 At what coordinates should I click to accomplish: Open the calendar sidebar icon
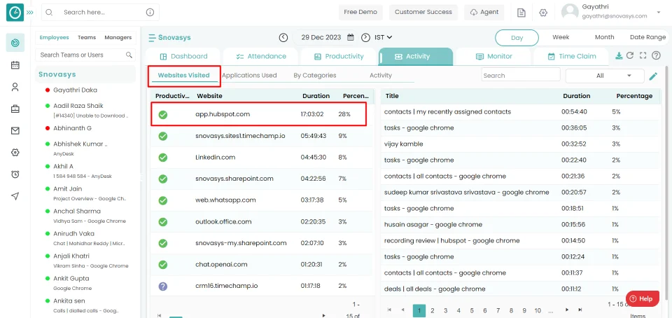tap(15, 65)
